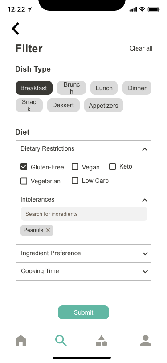Expand the Ingredient Preference section

tap(84, 253)
